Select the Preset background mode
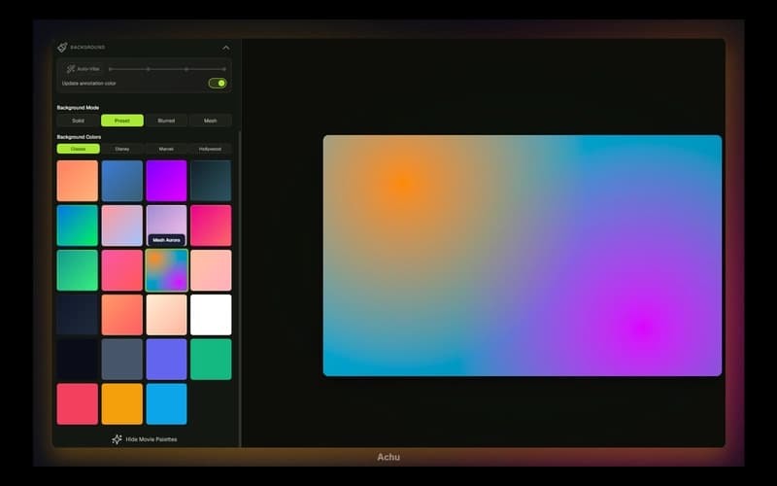The height and width of the screenshot is (486, 777). 122,121
